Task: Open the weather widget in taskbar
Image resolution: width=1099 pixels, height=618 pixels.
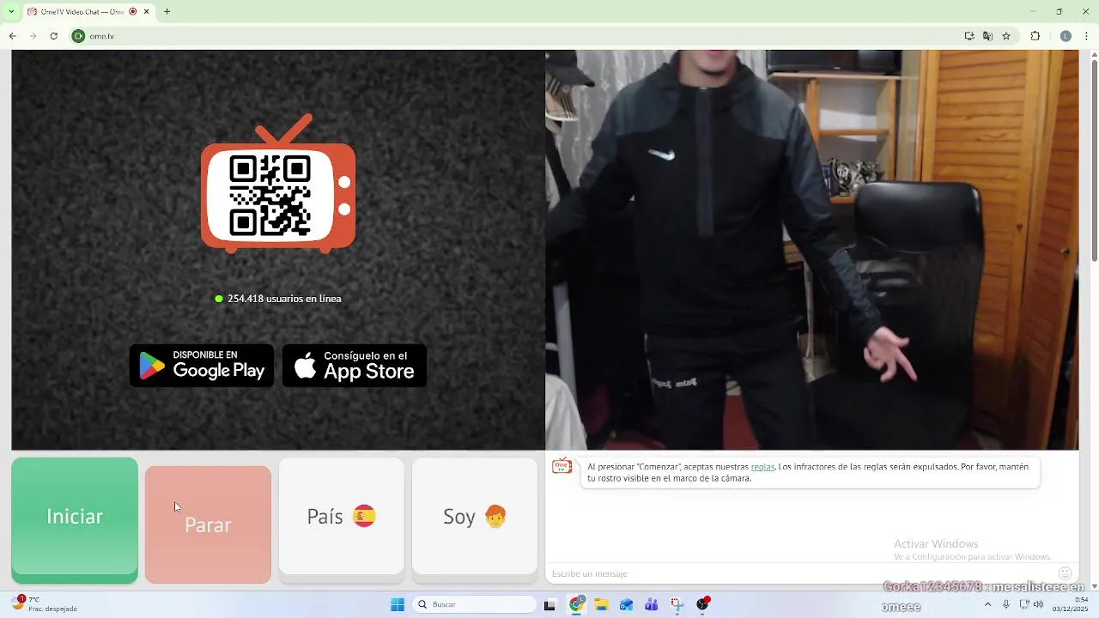Action: 45,603
